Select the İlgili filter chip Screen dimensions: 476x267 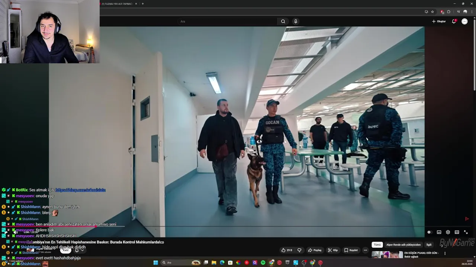429,245
